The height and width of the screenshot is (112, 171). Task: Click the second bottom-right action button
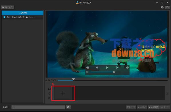pos(142,107)
